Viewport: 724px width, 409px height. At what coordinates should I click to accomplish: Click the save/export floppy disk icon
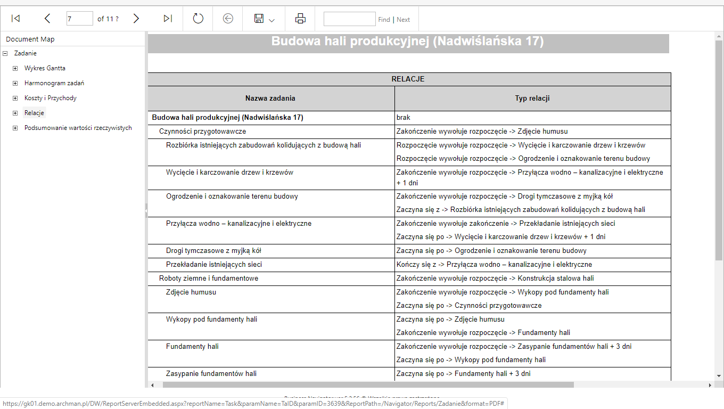coord(259,19)
